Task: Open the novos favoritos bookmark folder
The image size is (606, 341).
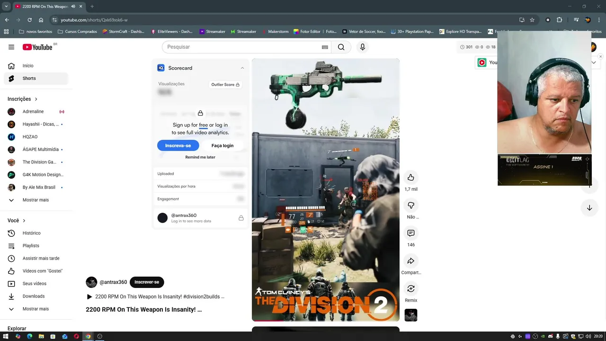Action: click(x=36, y=32)
